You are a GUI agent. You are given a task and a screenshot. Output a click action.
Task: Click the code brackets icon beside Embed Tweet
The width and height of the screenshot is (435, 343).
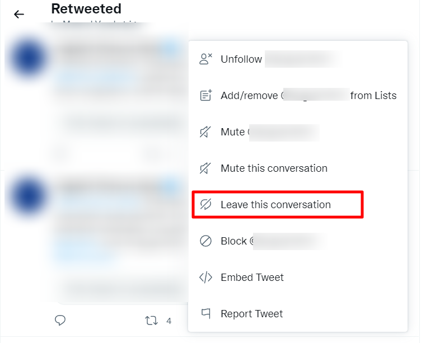[x=206, y=278]
